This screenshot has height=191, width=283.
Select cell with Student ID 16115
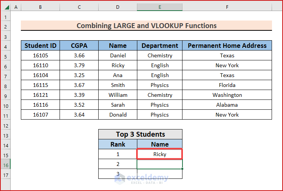(41, 85)
